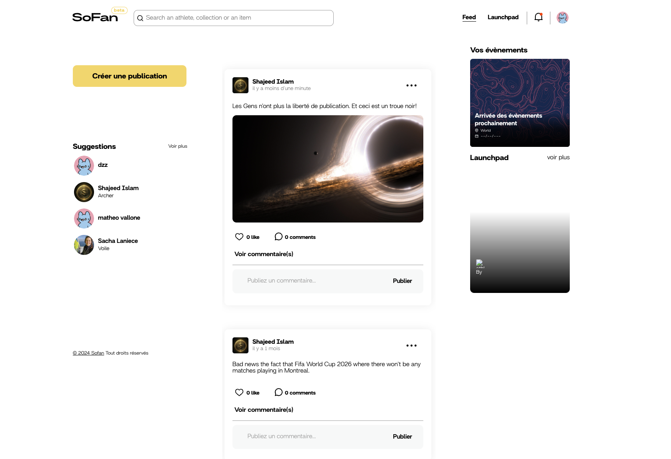The image size is (671, 459).
Task: Open three-dot menu on Fifa post
Action: 411,346
